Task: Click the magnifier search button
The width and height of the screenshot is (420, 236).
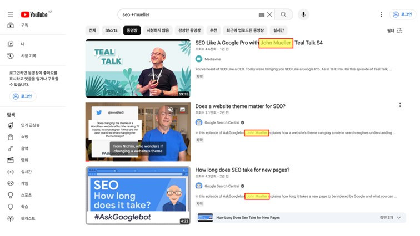Action: 283,14
